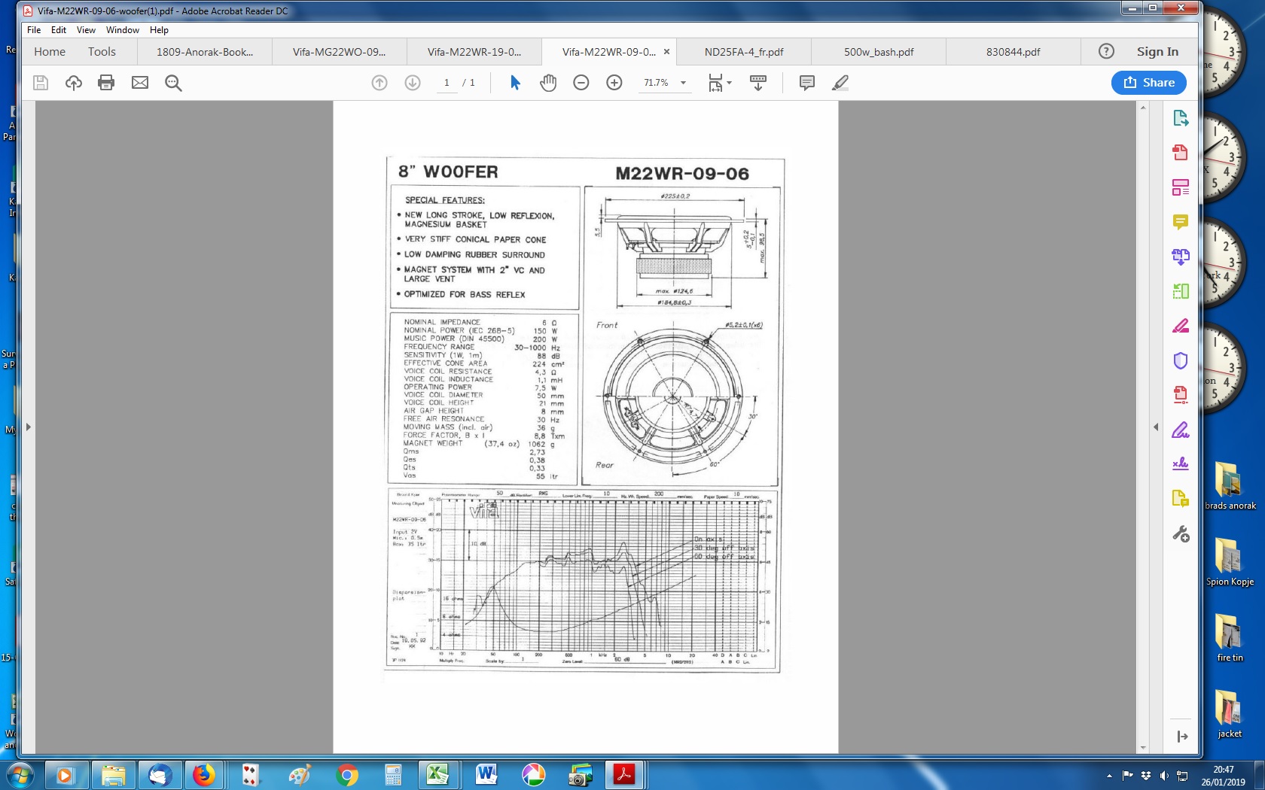Open the zoom level dropdown at 71.7%
This screenshot has height=790, width=1265.
pos(684,83)
